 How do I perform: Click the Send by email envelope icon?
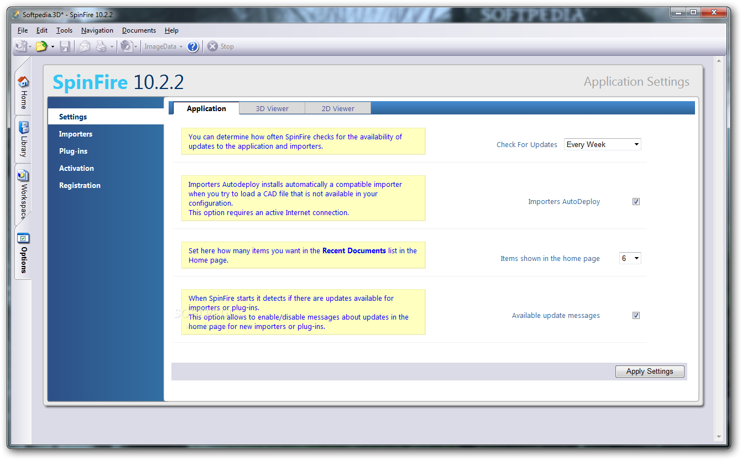pos(85,46)
